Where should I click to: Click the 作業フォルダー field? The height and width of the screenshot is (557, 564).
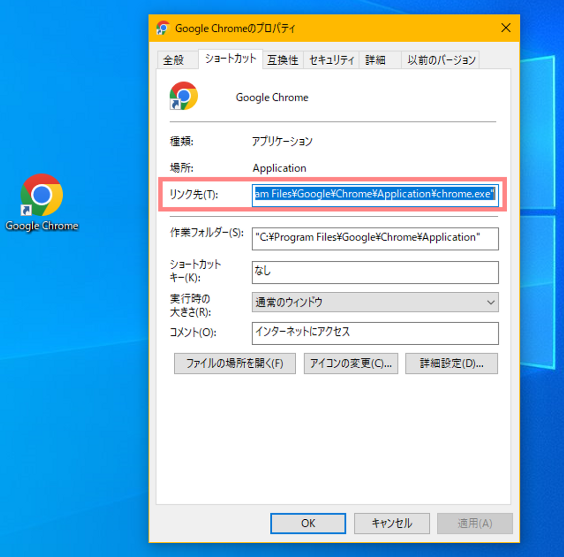(375, 238)
